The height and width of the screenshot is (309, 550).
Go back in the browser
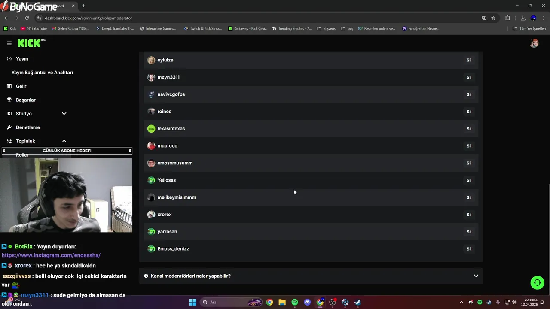6,18
